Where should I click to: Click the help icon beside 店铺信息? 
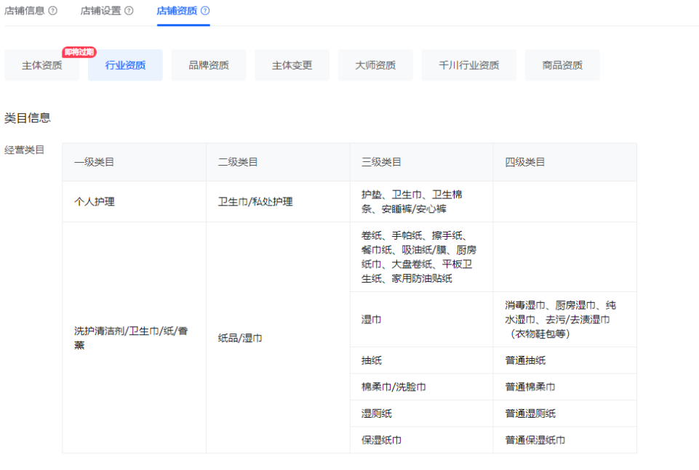pos(52,11)
